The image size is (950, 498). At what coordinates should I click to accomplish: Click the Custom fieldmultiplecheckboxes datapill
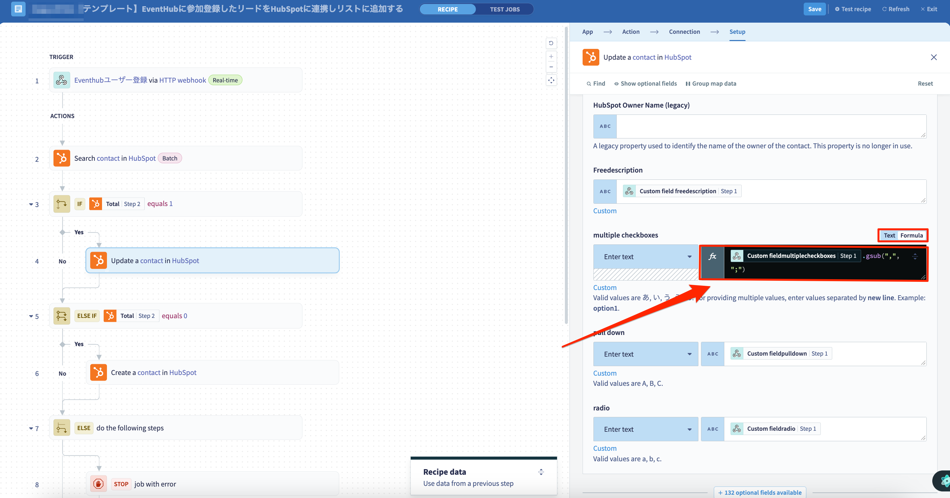pos(795,256)
